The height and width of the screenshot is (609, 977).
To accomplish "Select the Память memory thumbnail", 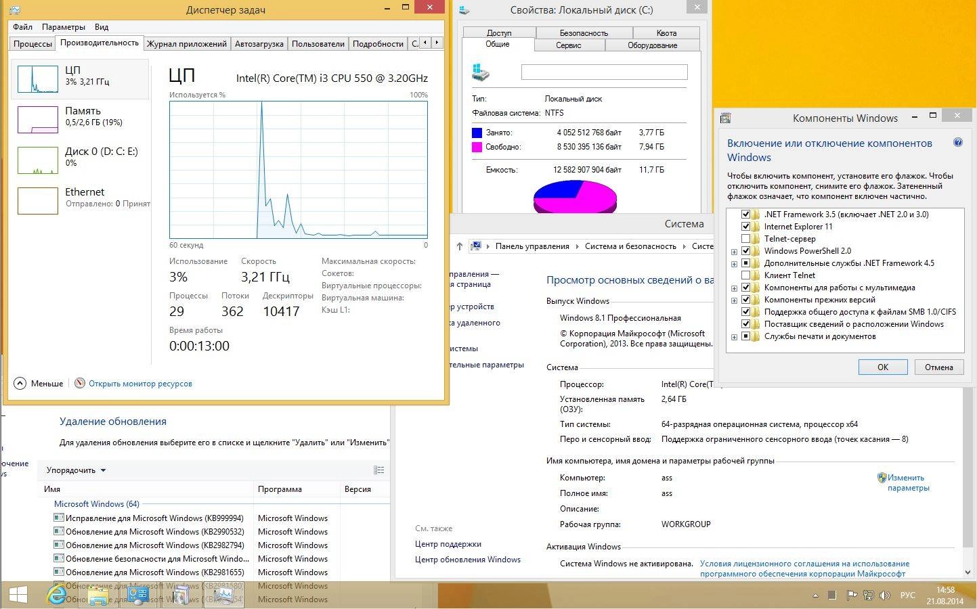I will pyautogui.click(x=37, y=120).
